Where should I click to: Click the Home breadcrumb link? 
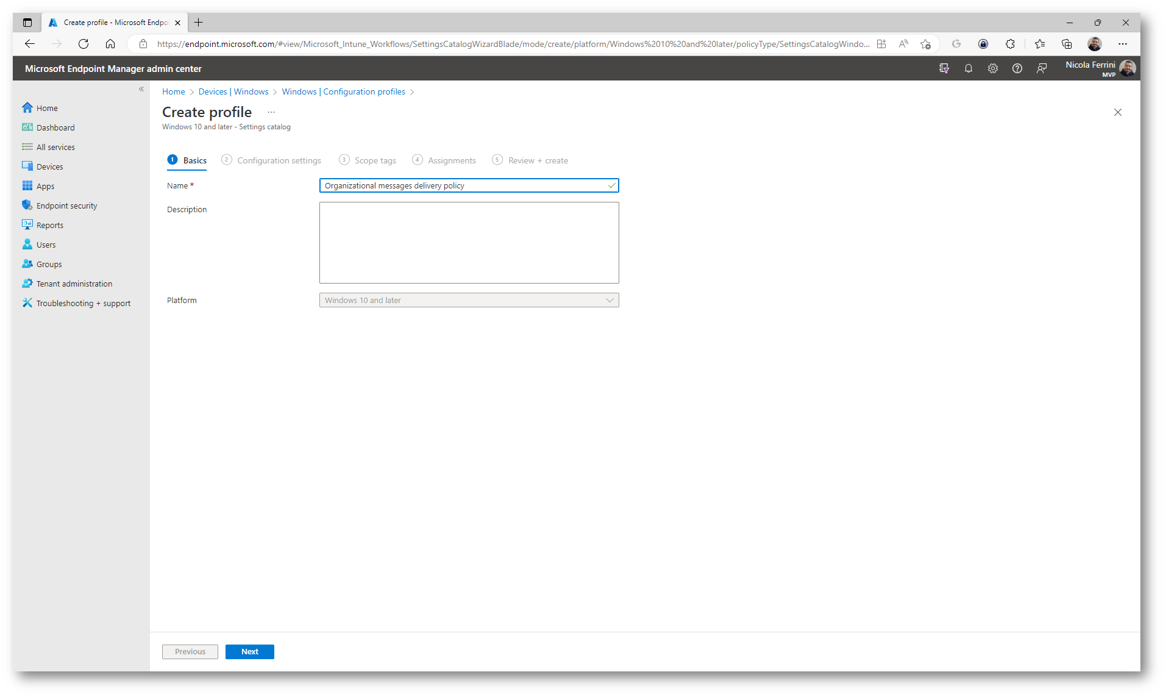(x=174, y=91)
